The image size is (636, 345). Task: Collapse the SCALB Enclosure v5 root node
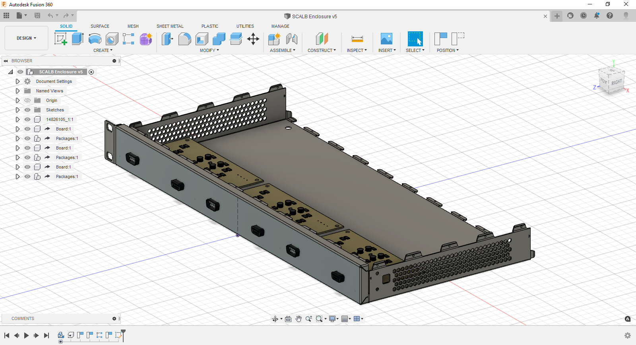click(x=11, y=72)
